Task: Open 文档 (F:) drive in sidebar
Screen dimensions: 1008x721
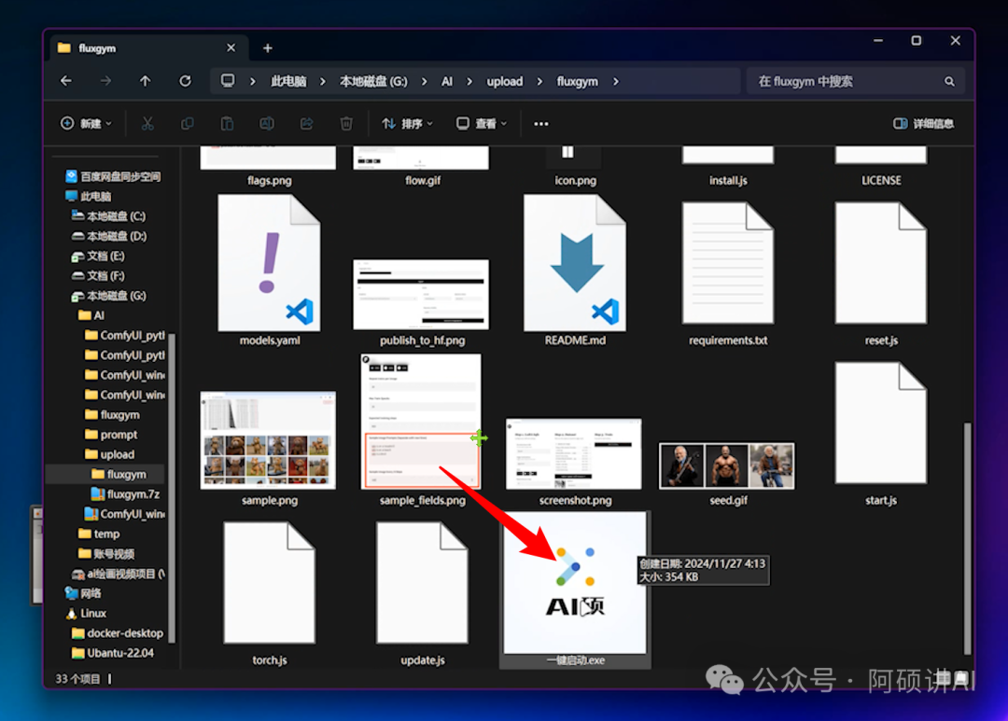Action: 98,276
